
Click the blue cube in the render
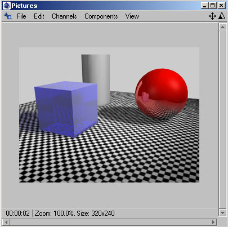(66, 109)
